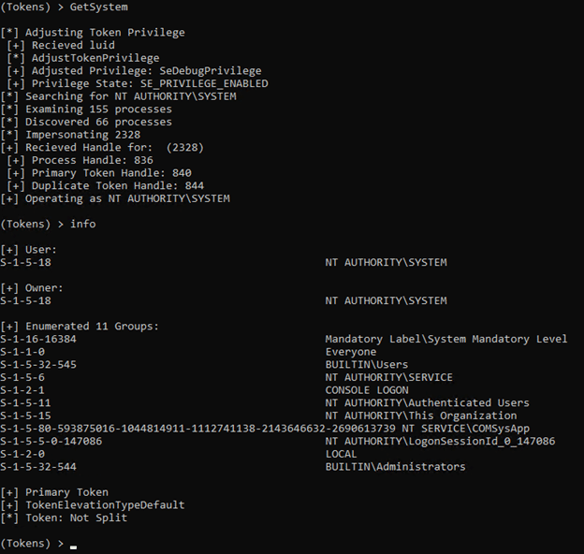Click the SeDebugPrivilege text
This screenshot has height=554, width=584.
(x=211, y=71)
